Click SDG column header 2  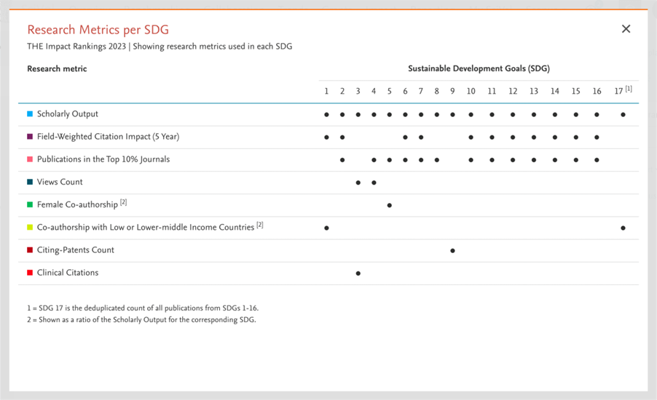click(x=342, y=91)
